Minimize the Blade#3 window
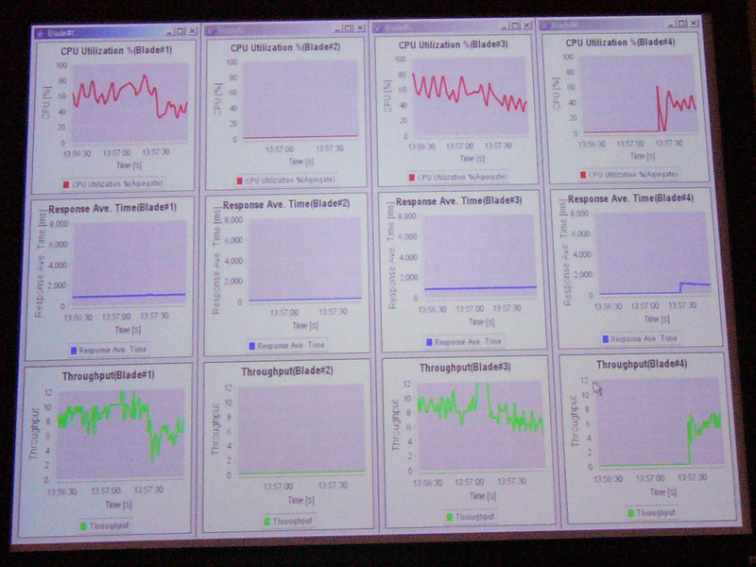756x567 pixels. (505, 26)
